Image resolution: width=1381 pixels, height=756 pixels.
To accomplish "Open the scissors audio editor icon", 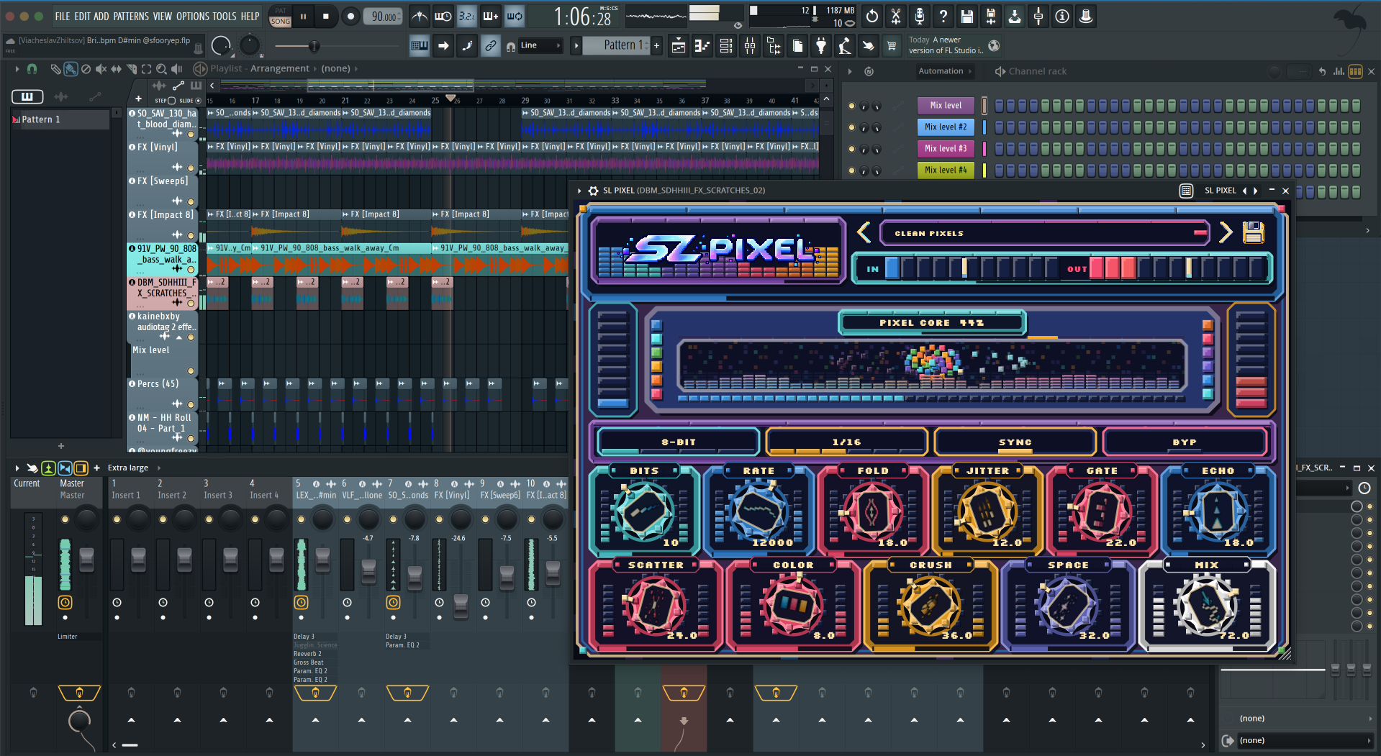I will 896,16.
